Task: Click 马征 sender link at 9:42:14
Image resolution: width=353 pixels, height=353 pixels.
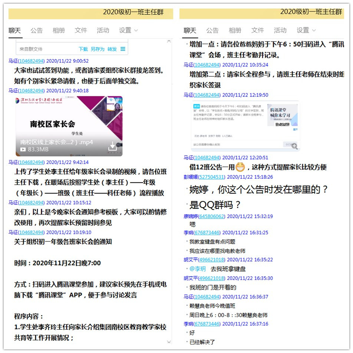Action: point(26,162)
